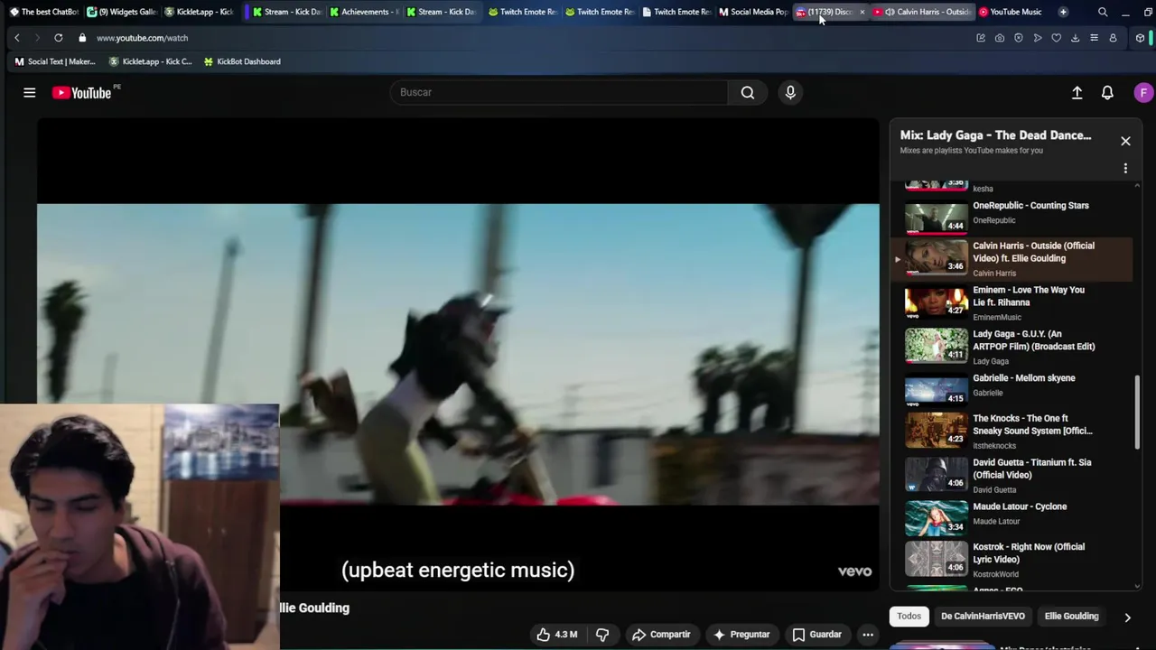Close the Mix playlist panel

click(x=1125, y=141)
